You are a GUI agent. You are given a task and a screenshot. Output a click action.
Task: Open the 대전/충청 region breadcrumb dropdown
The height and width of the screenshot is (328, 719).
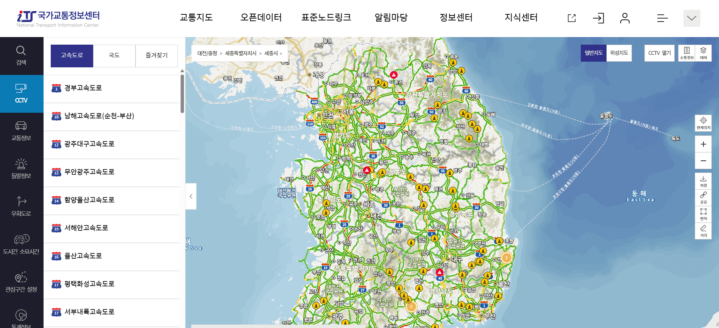207,53
